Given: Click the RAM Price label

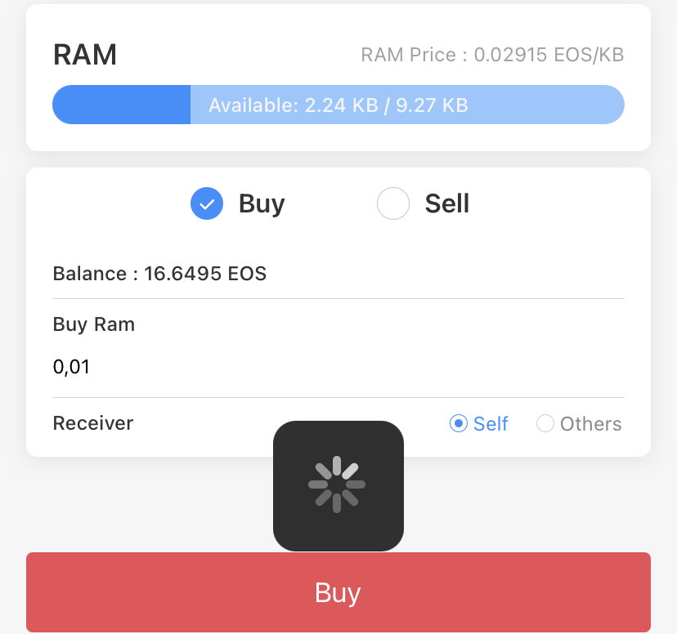Looking at the screenshot, I should click(x=492, y=55).
